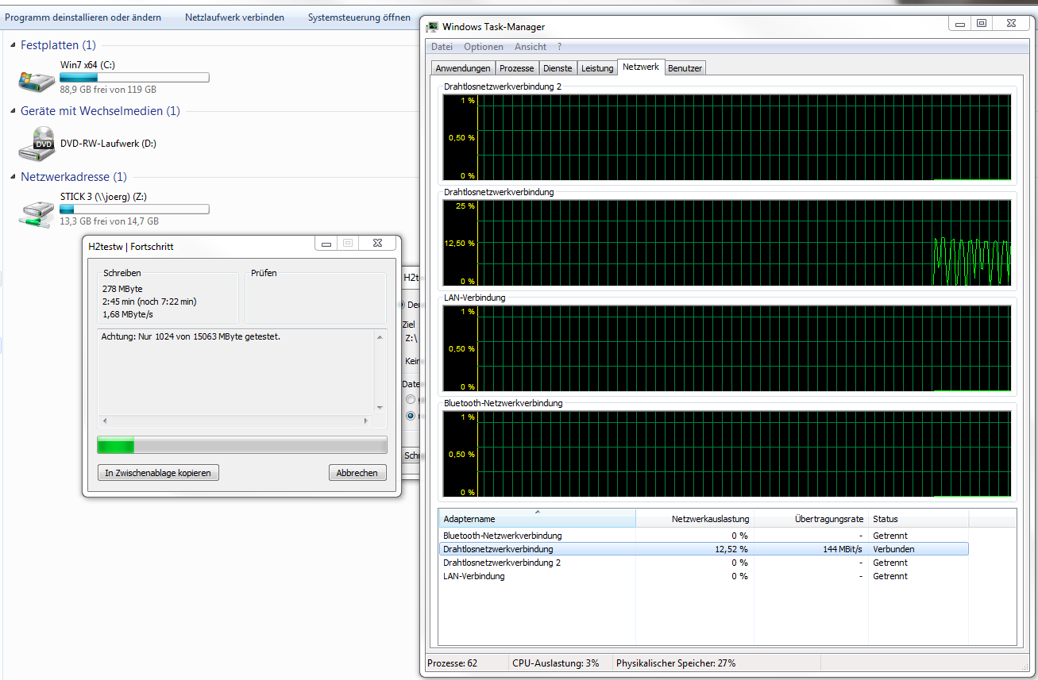
Task: Click the STICK 3 drive capacity bar
Action: 134,209
